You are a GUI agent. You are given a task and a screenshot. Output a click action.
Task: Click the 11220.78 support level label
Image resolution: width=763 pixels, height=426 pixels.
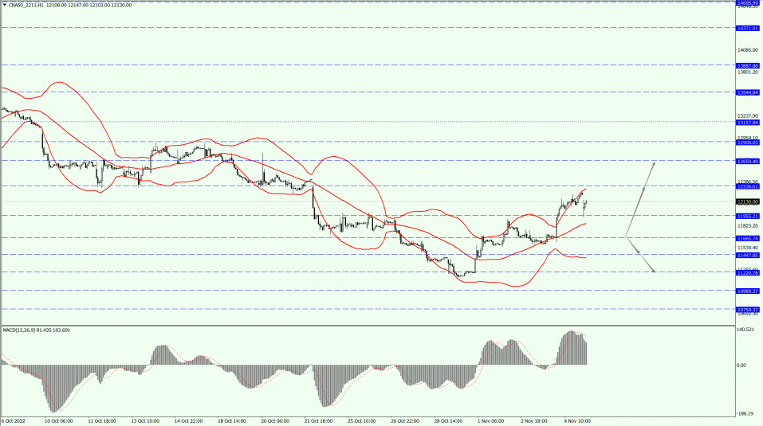tap(747, 272)
